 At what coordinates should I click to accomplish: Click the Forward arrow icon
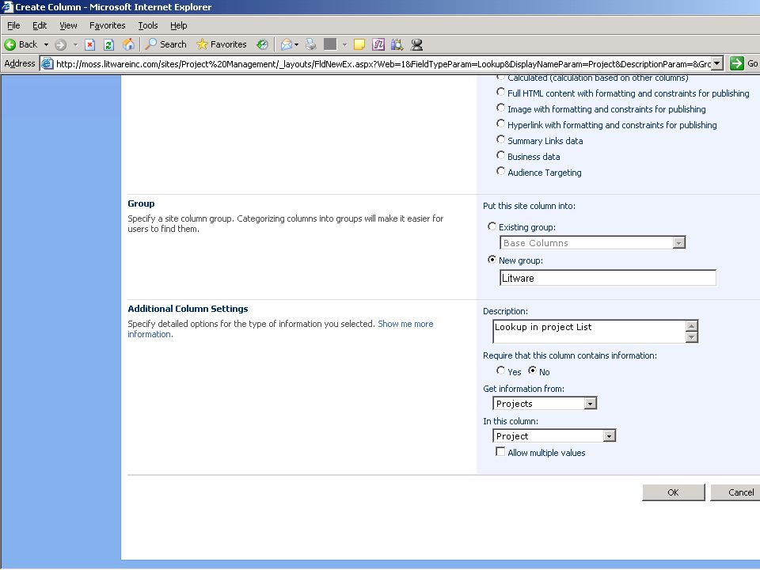61,45
